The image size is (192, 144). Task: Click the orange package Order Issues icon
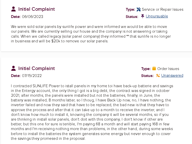[154, 69]
